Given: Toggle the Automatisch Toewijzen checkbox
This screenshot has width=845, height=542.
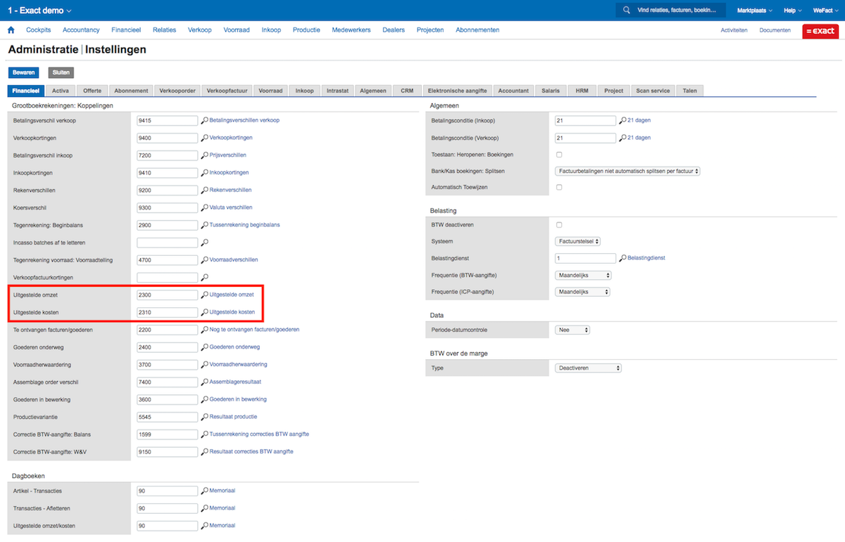Looking at the screenshot, I should tap(559, 188).
